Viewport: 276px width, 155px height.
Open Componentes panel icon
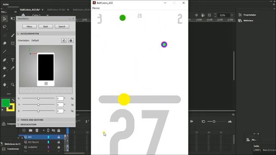pos(4,124)
